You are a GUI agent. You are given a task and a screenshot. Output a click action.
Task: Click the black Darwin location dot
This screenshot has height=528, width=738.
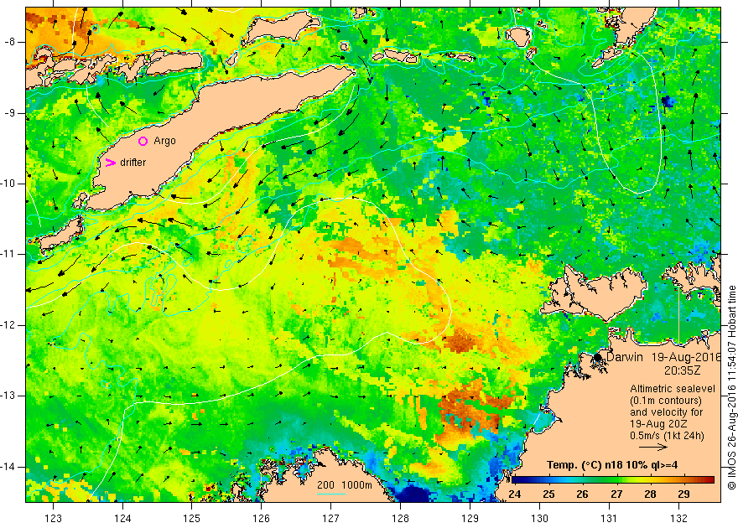598,357
